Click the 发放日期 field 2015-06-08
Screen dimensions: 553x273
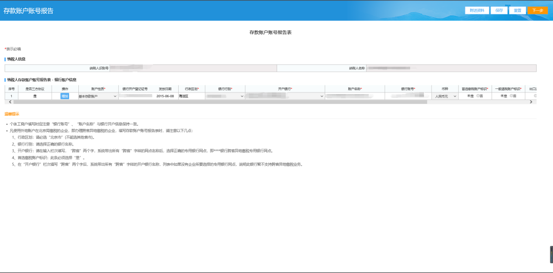click(165, 96)
